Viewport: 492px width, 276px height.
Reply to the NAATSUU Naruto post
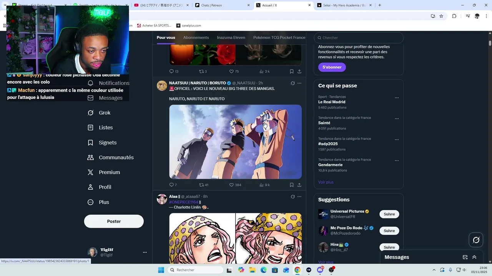click(x=171, y=185)
